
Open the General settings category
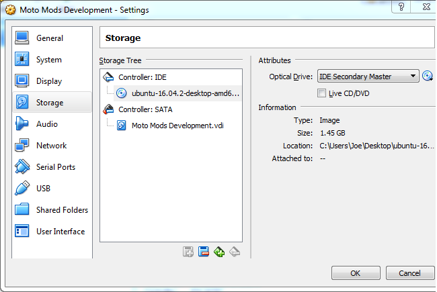tap(52, 38)
